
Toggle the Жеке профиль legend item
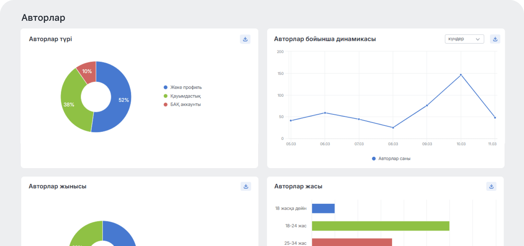tap(183, 87)
